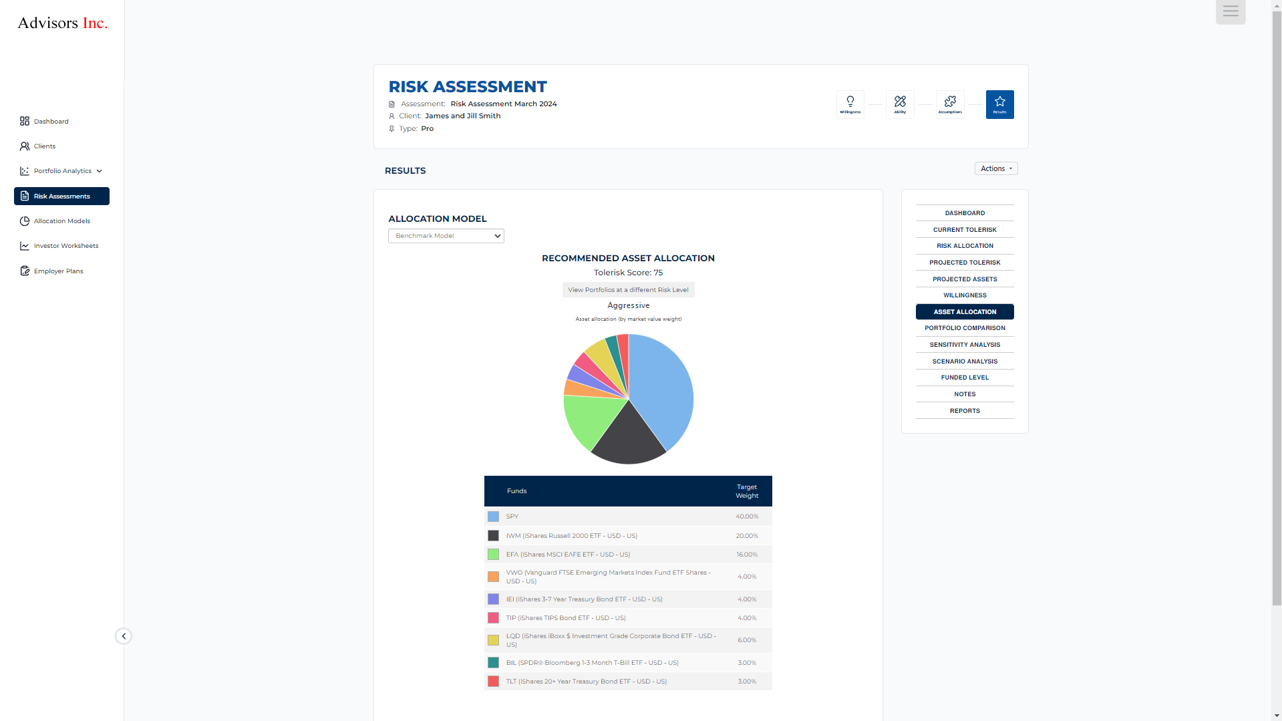The height and width of the screenshot is (721, 1282).
Task: Open the Benchmark Model dropdown
Action: click(x=446, y=236)
